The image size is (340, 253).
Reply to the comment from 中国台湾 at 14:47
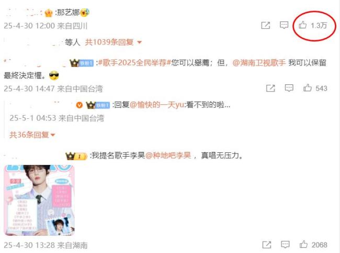point(289,88)
